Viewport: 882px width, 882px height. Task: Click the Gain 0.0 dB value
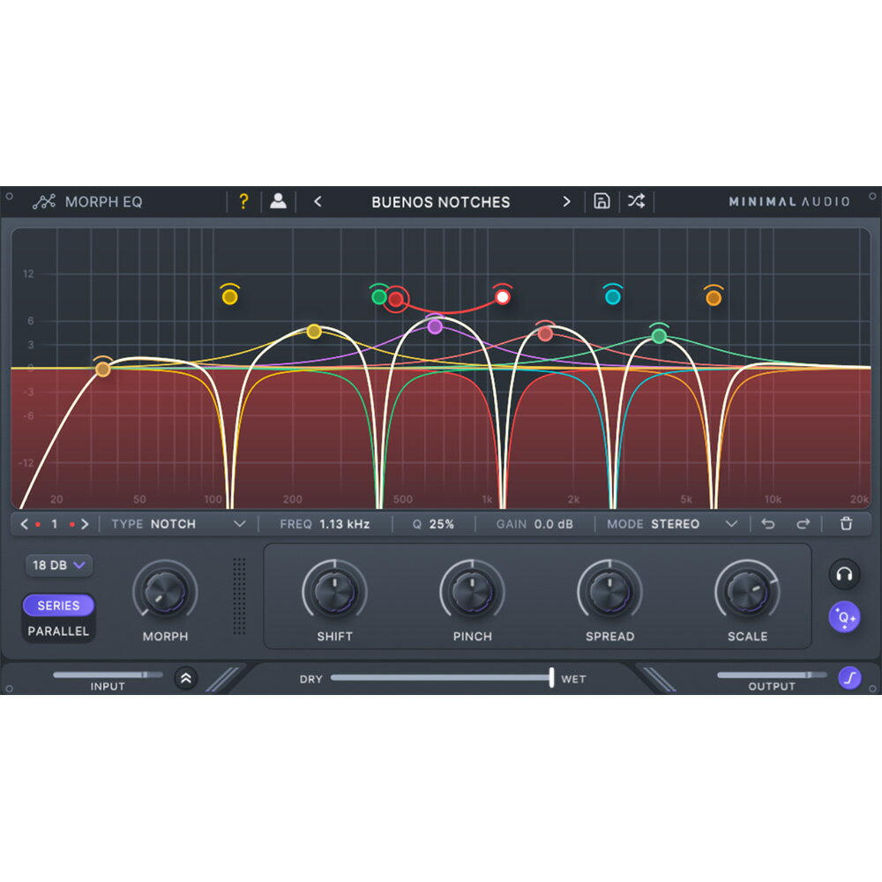pos(554,524)
